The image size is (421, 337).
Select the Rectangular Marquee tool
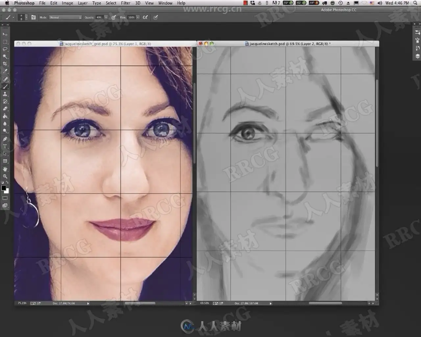tap(5, 42)
